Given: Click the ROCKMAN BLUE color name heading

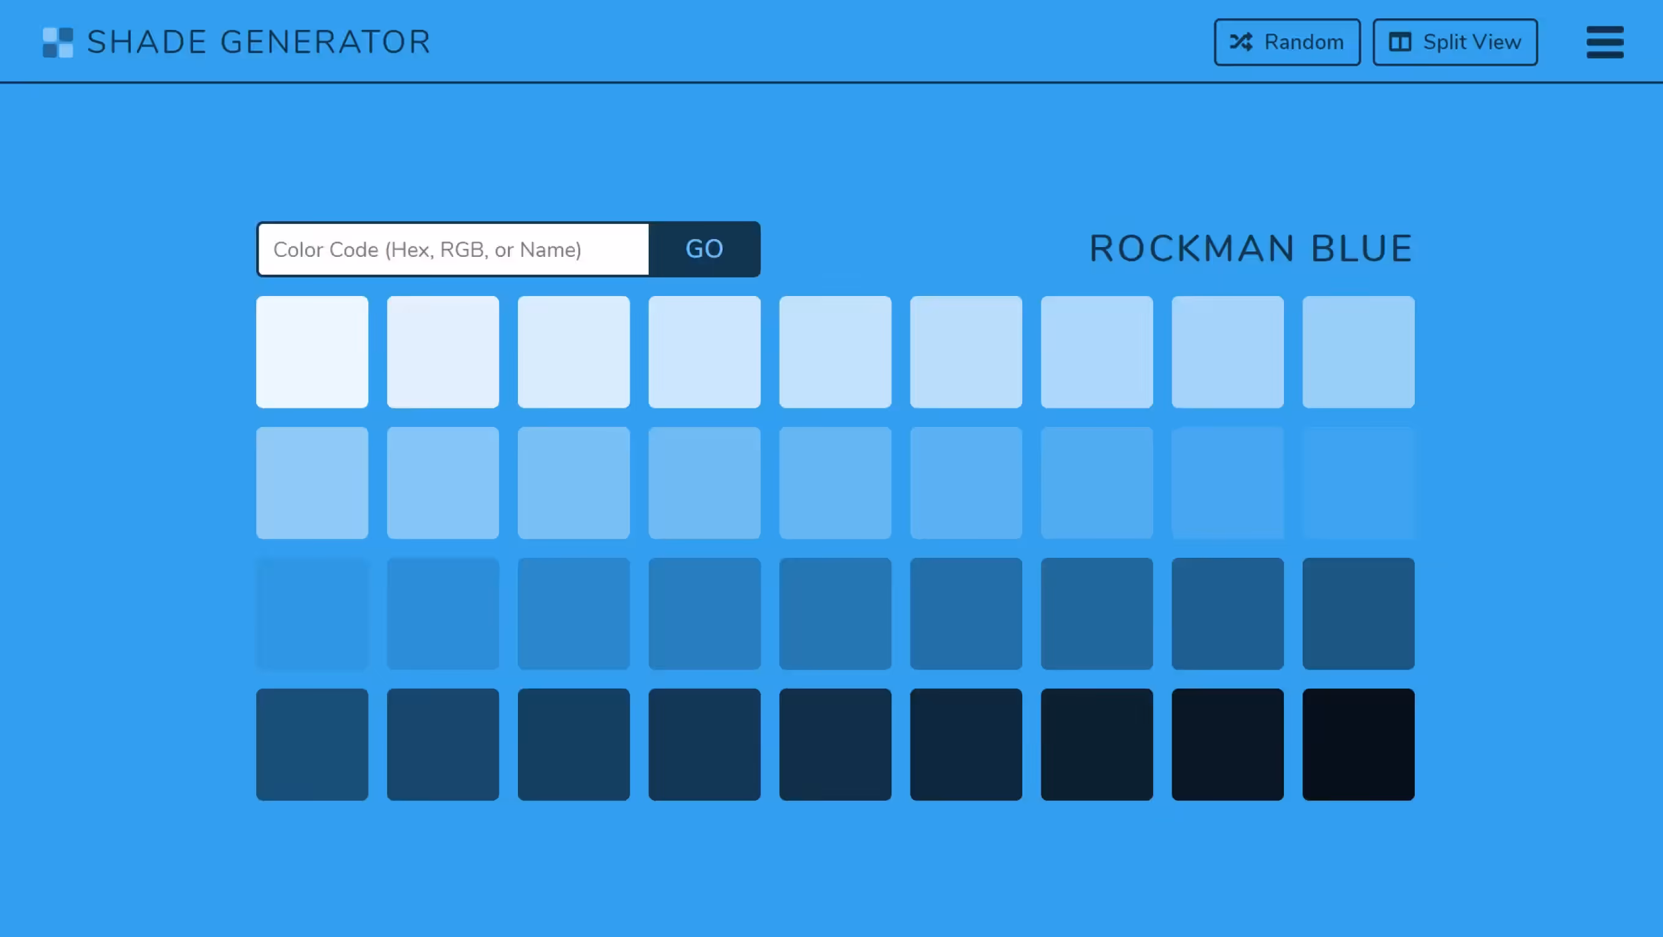Looking at the screenshot, I should tap(1250, 248).
